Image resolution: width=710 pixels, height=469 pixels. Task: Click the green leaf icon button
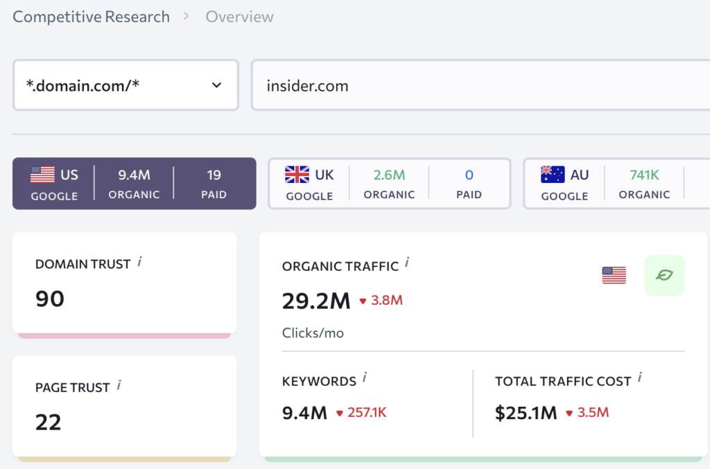(664, 275)
